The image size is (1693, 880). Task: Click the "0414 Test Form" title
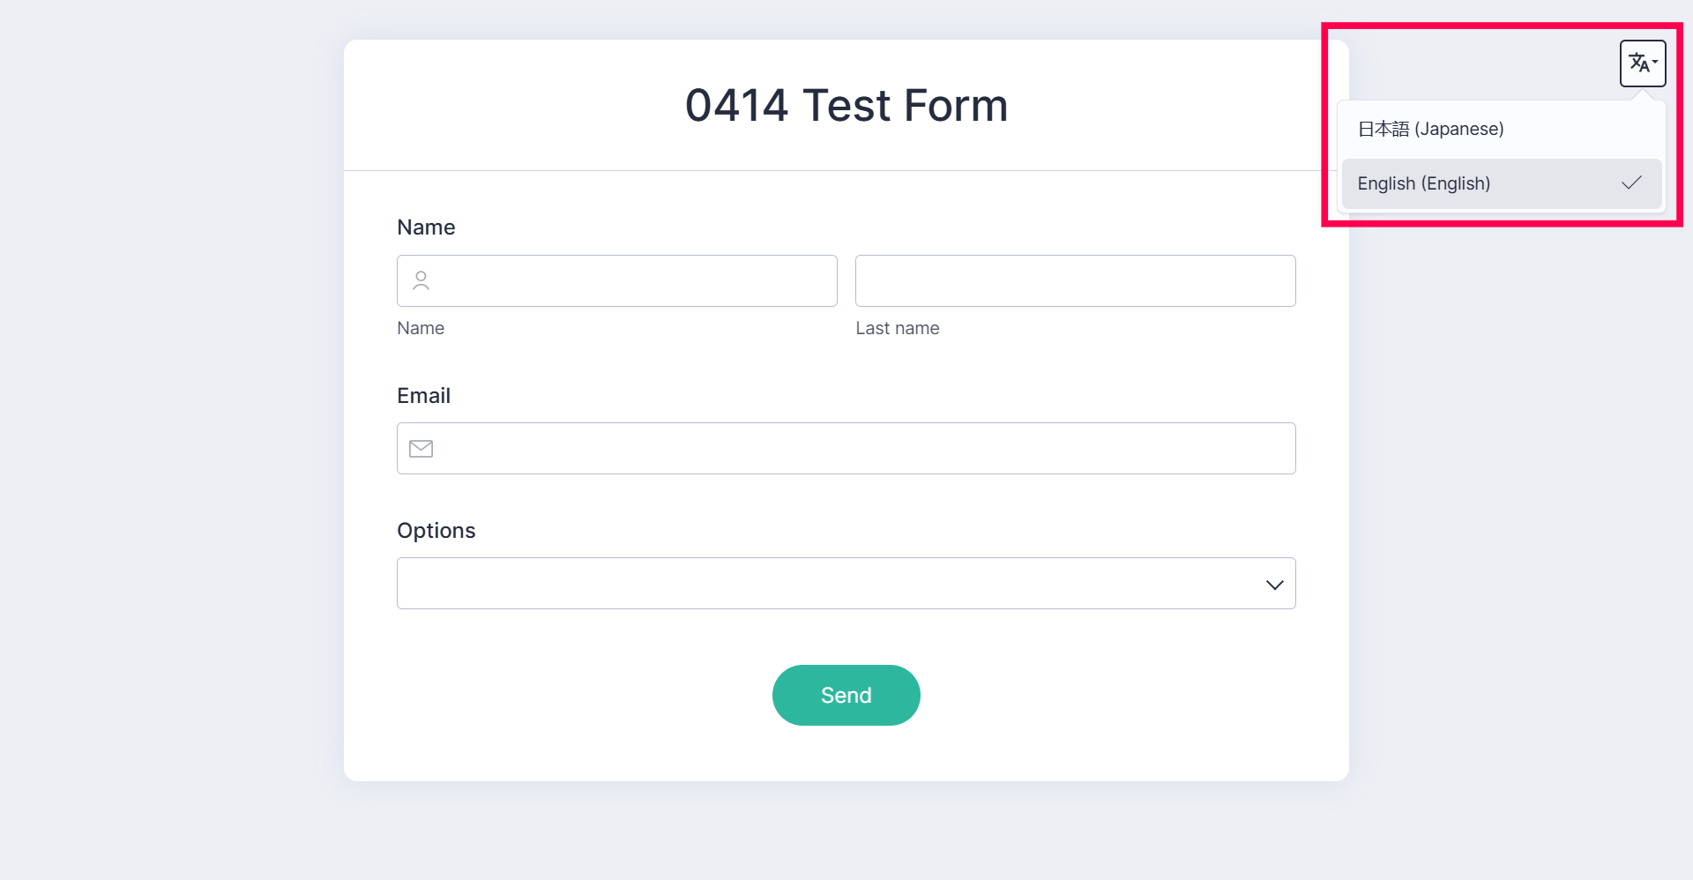(846, 106)
